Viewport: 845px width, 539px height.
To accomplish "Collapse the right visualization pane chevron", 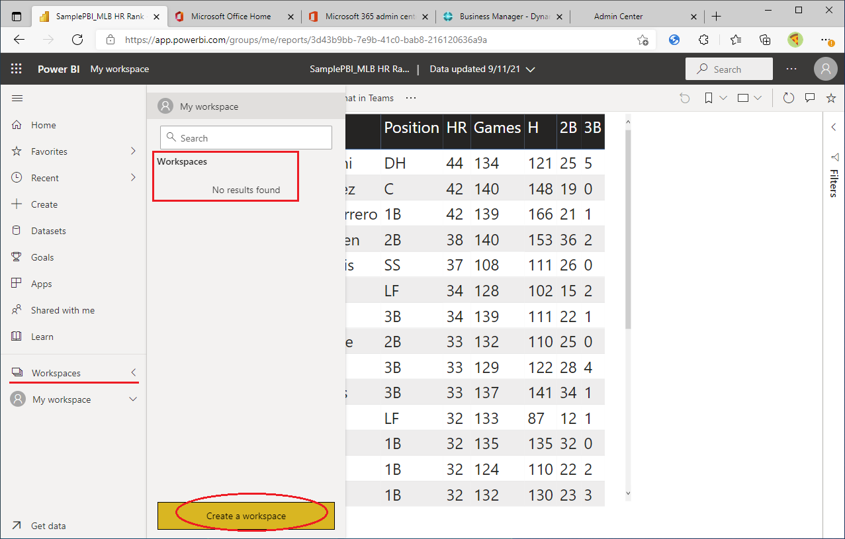I will (834, 127).
